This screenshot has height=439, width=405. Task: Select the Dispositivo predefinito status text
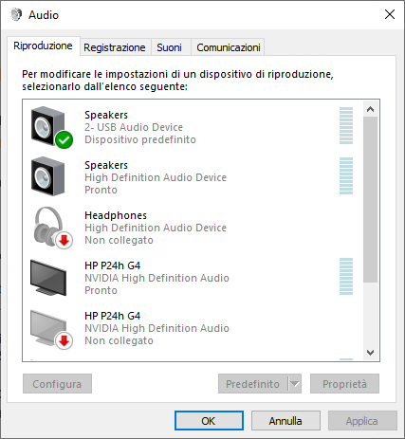(x=140, y=139)
